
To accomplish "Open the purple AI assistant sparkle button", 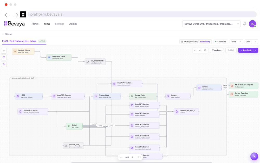I will pos(254,156).
